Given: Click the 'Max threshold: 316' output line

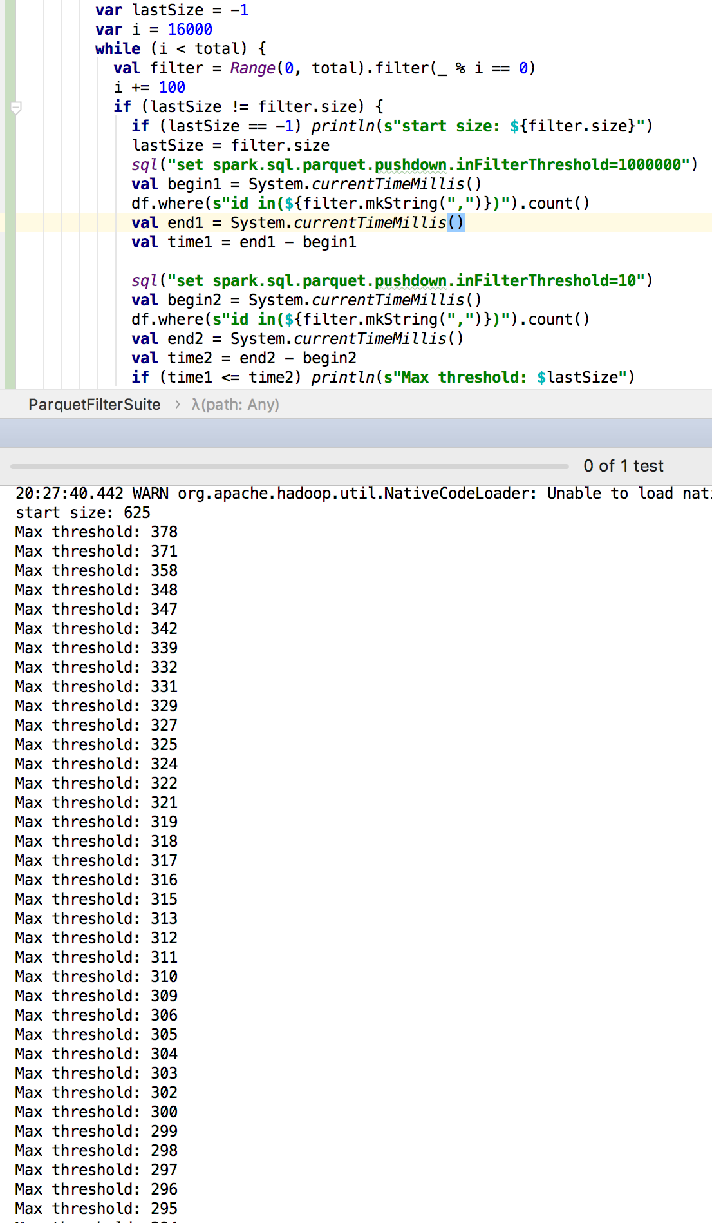Looking at the screenshot, I should [x=97, y=880].
